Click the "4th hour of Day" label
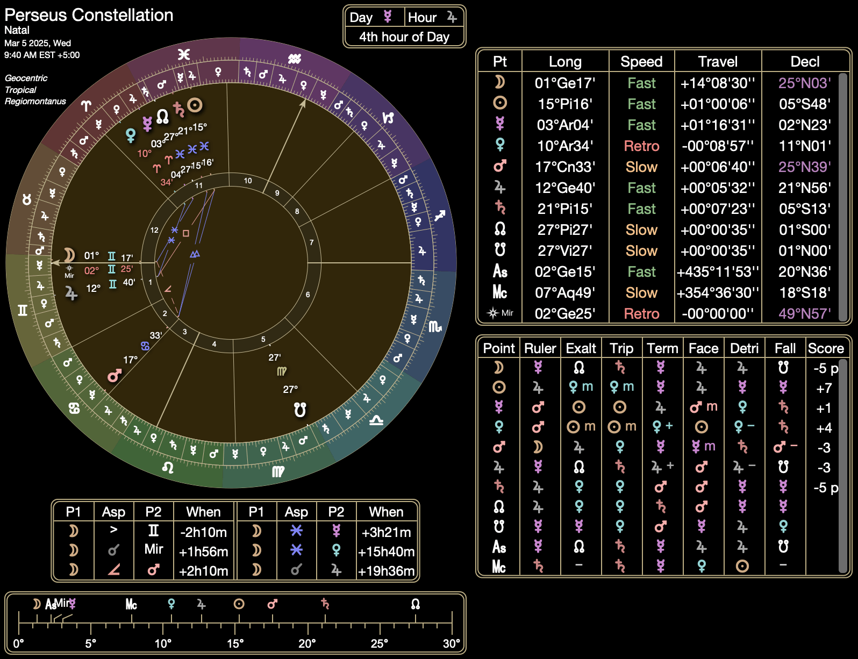Viewport: 858px width, 659px height. point(404,37)
